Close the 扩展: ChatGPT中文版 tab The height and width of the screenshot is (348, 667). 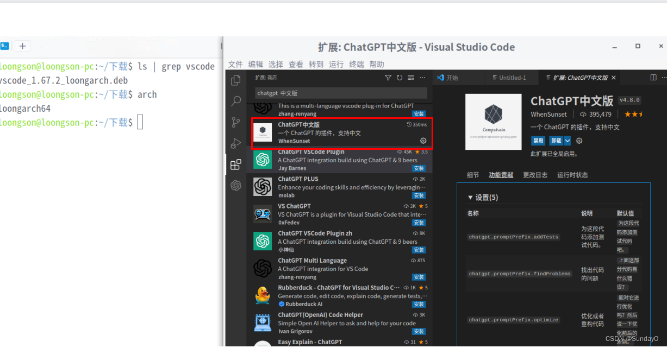pyautogui.click(x=614, y=78)
